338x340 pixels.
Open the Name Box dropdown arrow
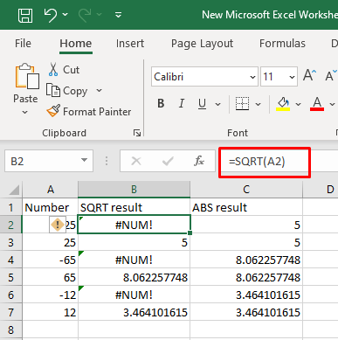coord(84,160)
